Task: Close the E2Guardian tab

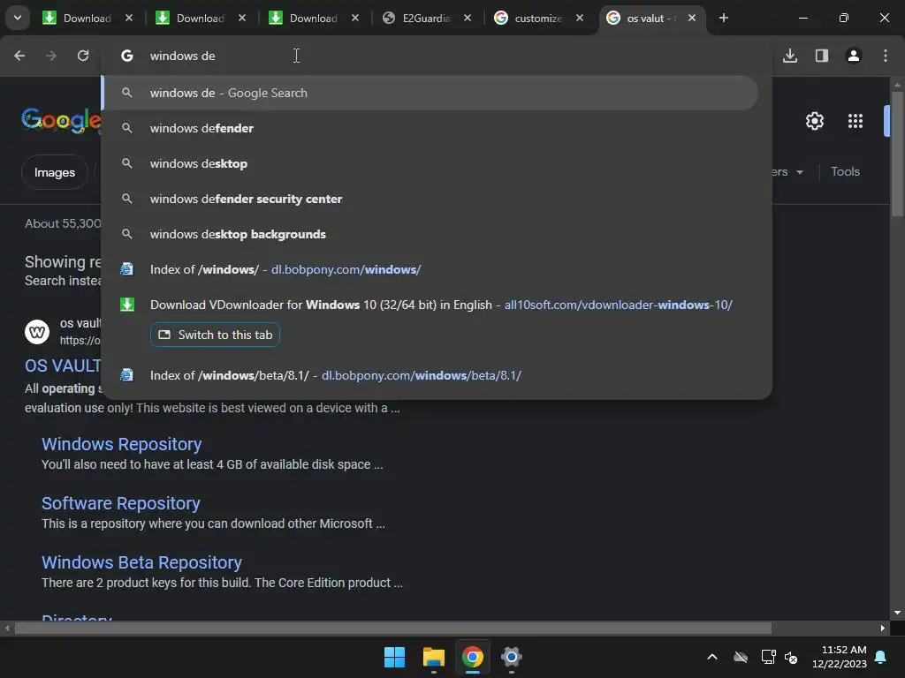Action: (468, 18)
